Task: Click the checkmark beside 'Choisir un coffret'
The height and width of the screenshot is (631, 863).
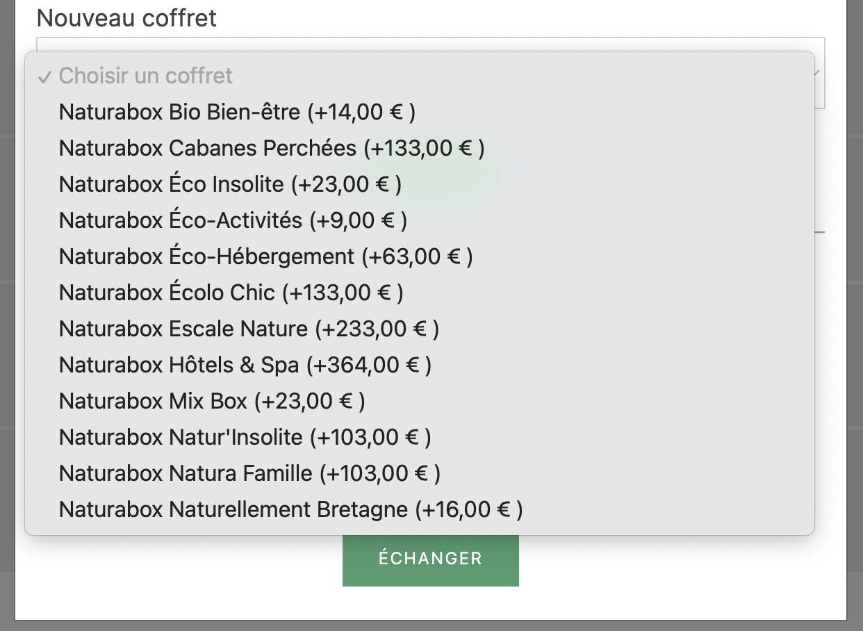Action: [x=44, y=76]
